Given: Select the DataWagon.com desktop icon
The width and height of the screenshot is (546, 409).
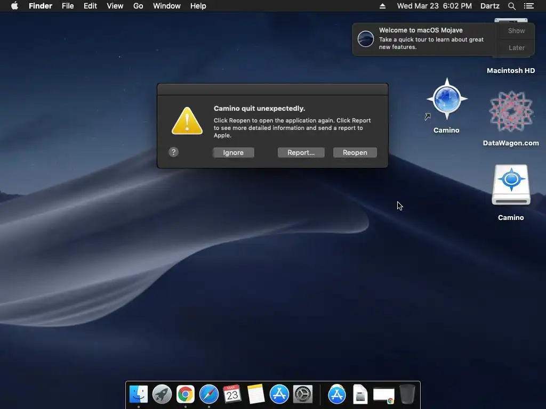Looking at the screenshot, I should [x=511, y=112].
